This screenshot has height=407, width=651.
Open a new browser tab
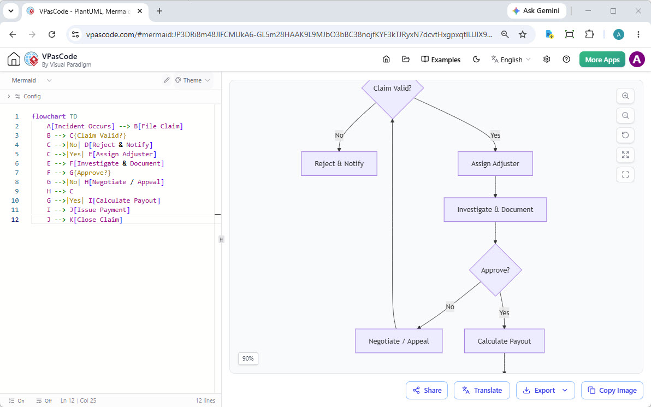point(159,11)
